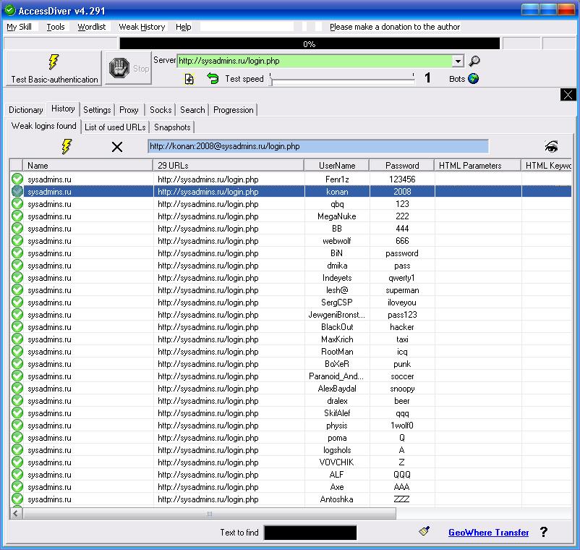The image size is (580, 550).
Task: Click the password cell 1wolf0
Action: click(x=402, y=426)
